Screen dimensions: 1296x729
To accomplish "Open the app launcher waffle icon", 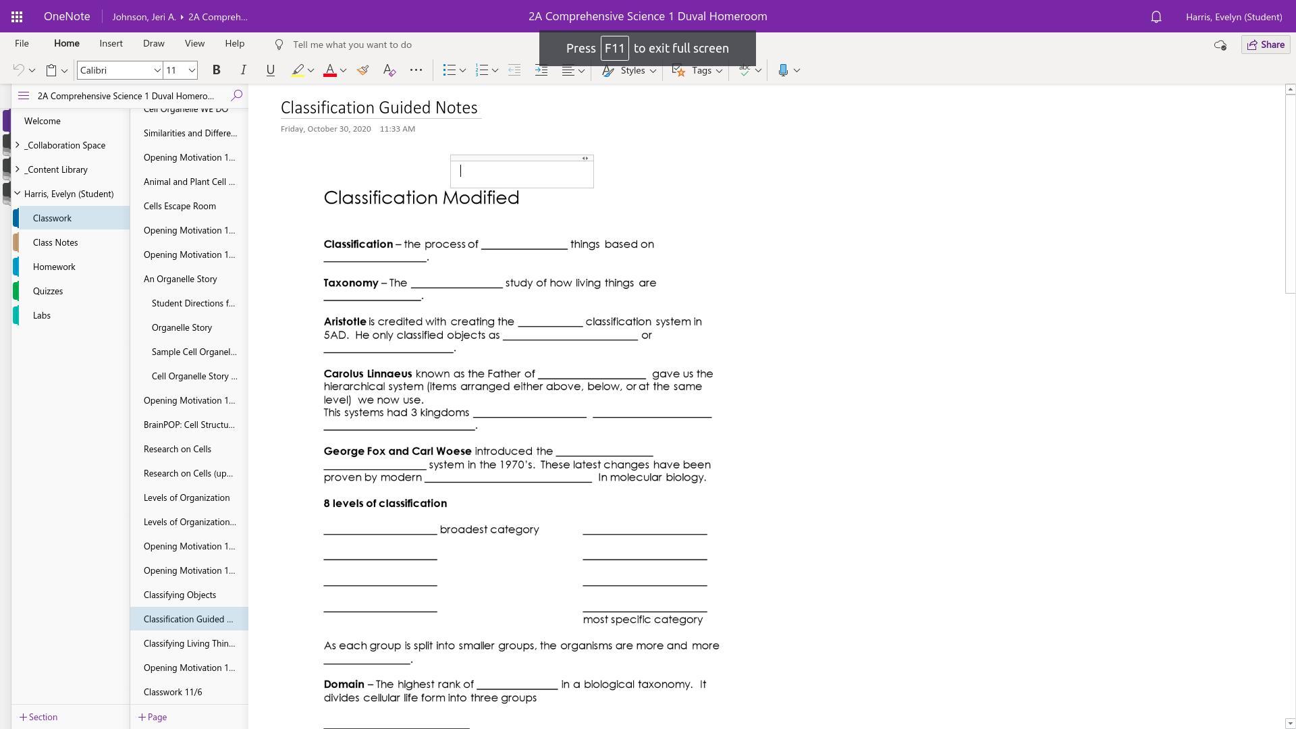I will tap(17, 16).
